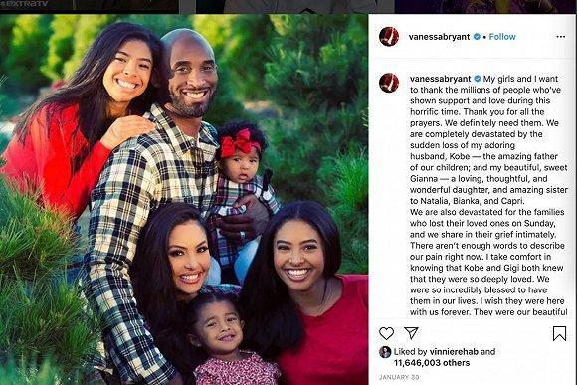This screenshot has height=385, width=577.
Task: Click the red bow on baby's head
Action: point(240,143)
